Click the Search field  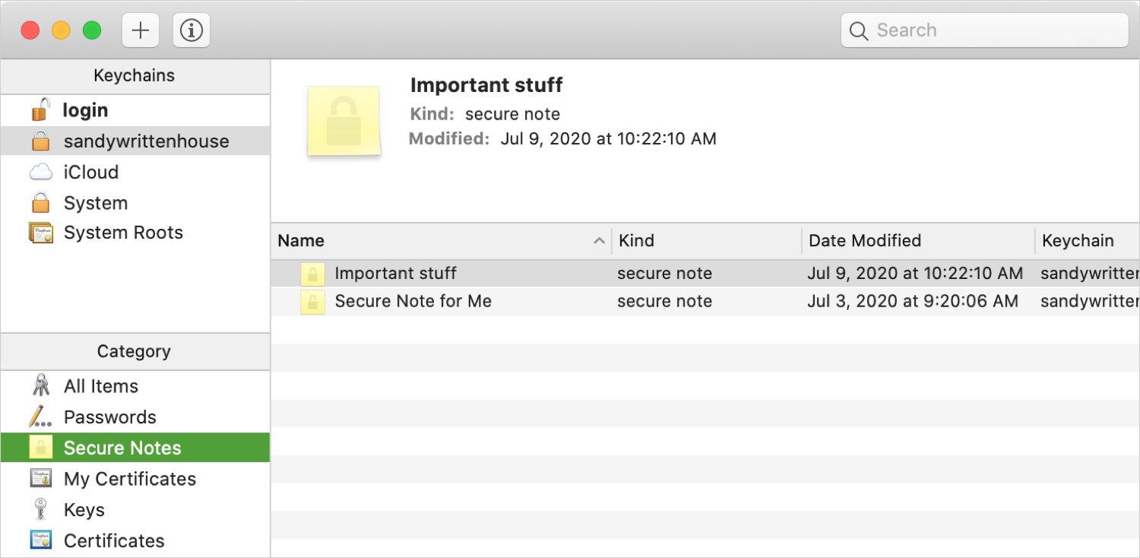984,30
